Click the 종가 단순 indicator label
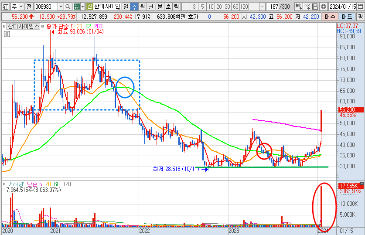The image size is (365, 235). click(x=57, y=26)
